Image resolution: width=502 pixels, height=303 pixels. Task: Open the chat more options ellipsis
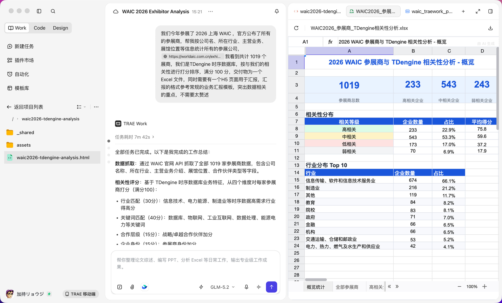click(210, 11)
